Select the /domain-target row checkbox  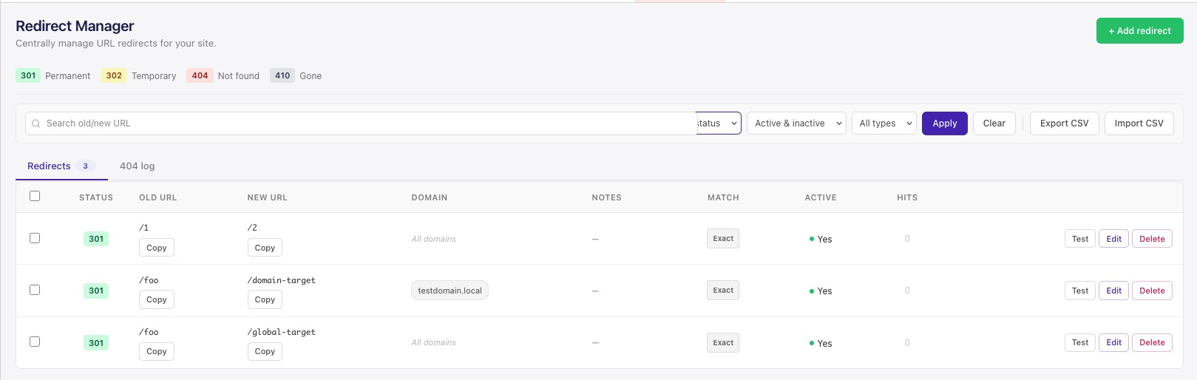(35, 290)
